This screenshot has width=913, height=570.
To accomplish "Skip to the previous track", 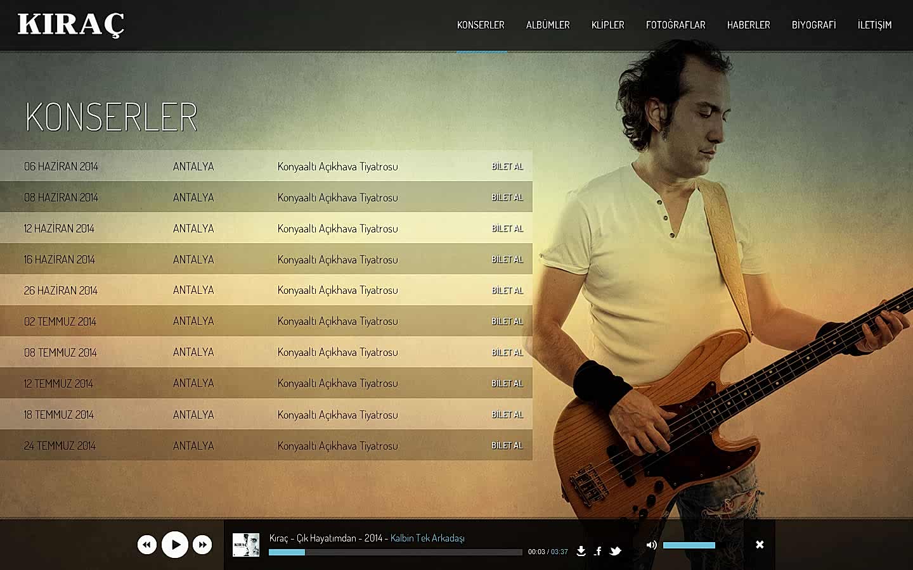I will pyautogui.click(x=147, y=545).
